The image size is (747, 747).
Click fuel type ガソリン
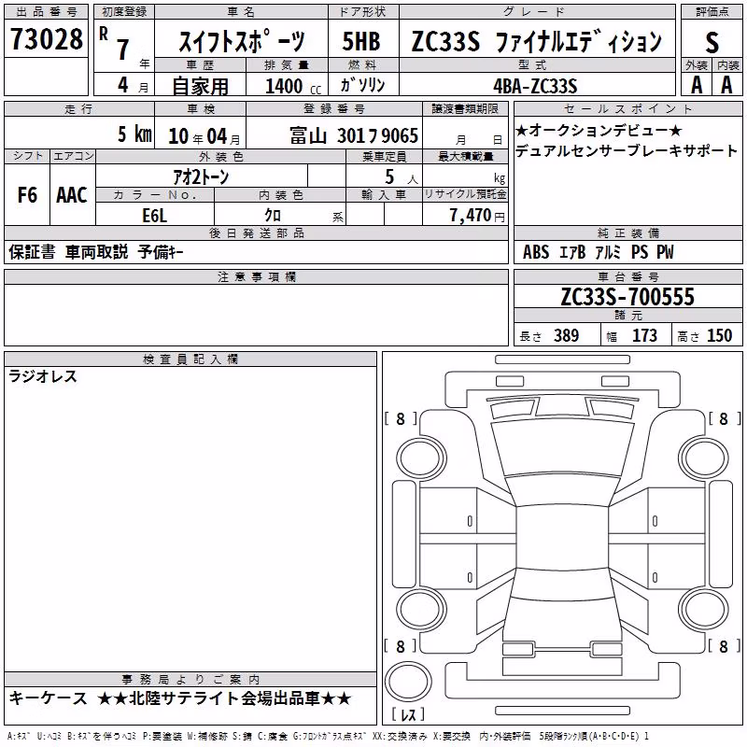point(362,85)
